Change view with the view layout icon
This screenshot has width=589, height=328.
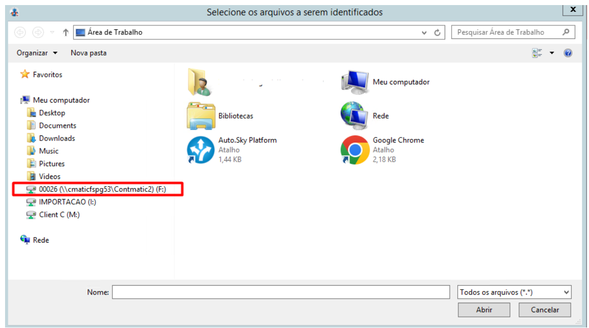pyautogui.click(x=537, y=53)
